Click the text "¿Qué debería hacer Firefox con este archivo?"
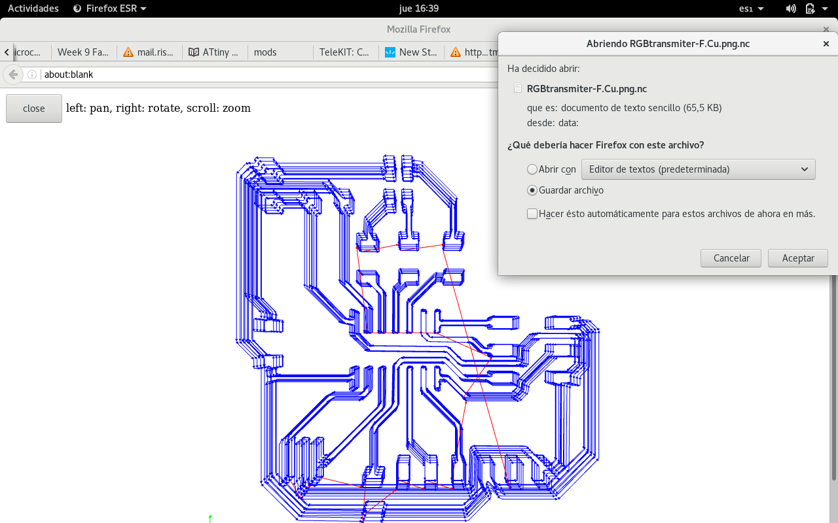Viewport: 838px width, 523px height. pyautogui.click(x=606, y=145)
